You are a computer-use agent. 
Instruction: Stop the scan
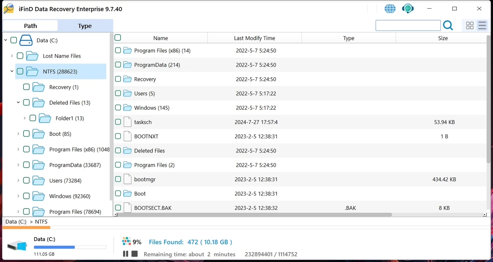point(134,254)
